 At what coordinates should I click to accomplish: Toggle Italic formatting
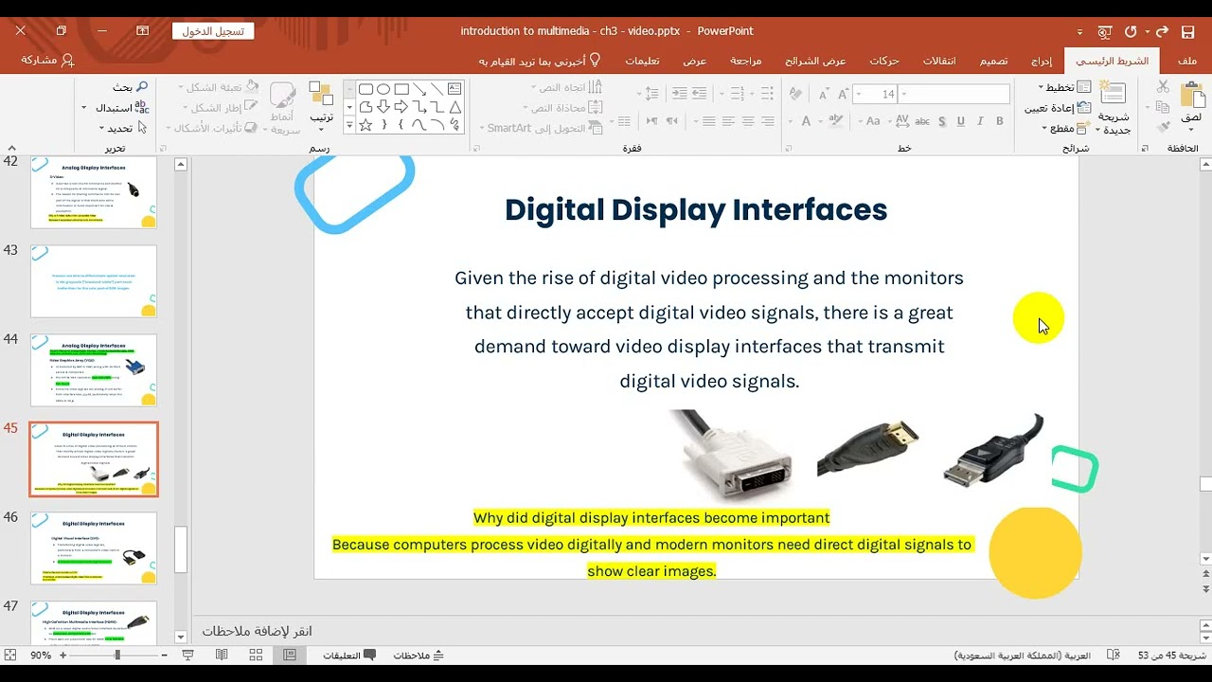pyautogui.click(x=980, y=121)
